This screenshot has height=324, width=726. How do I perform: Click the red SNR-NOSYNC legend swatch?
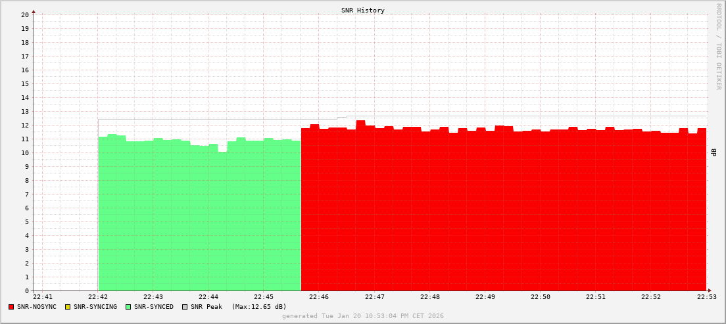tap(11, 307)
